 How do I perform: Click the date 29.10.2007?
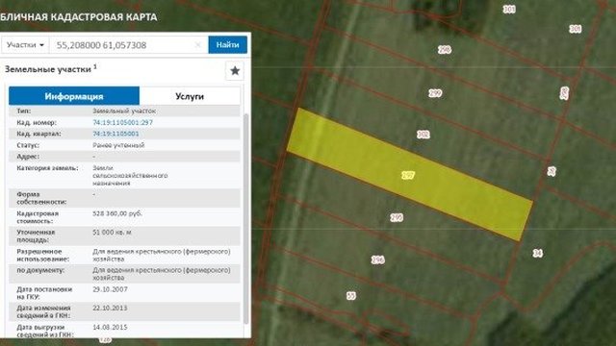pyautogui.click(x=110, y=289)
